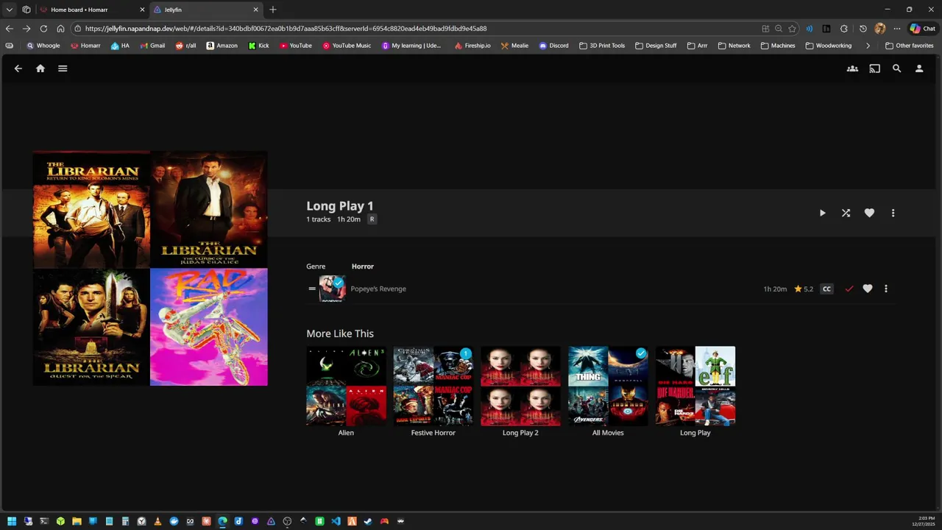Image resolution: width=942 pixels, height=530 pixels.
Task: Open the Windows Start button
Action: pos(12,521)
